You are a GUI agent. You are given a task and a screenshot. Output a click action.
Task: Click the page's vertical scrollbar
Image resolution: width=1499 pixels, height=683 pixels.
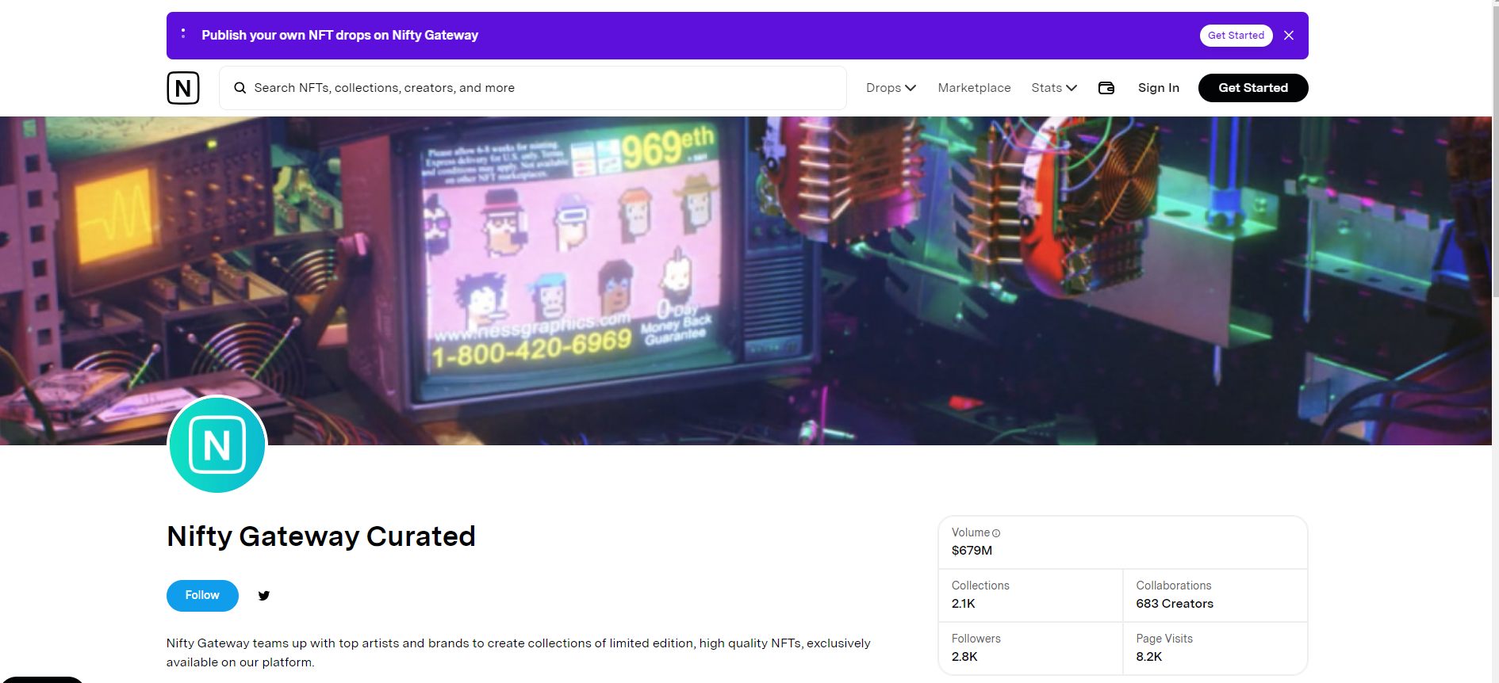point(1495,341)
